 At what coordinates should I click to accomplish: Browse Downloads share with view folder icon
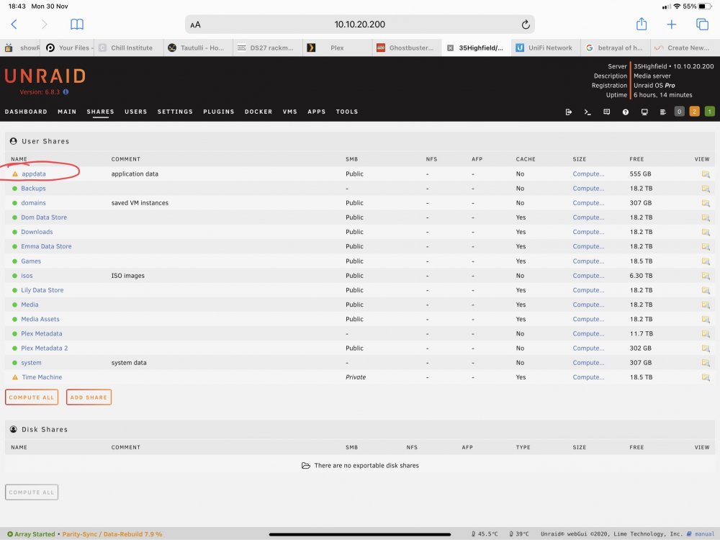[706, 233]
